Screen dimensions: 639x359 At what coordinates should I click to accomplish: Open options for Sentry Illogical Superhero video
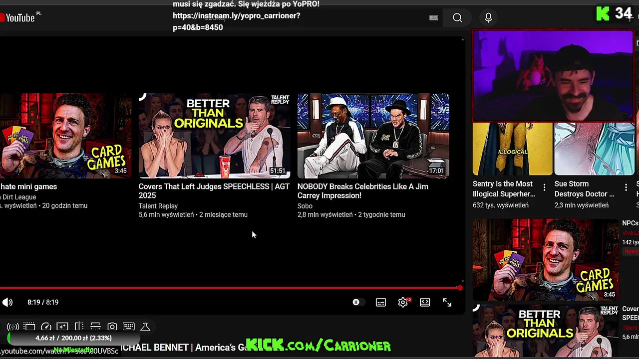(x=544, y=187)
